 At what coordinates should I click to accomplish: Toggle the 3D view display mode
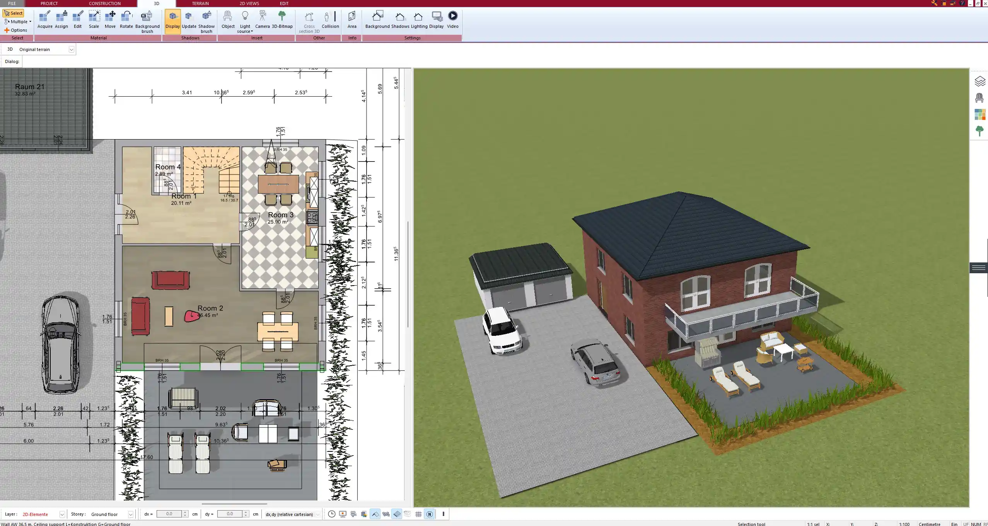pyautogui.click(x=172, y=20)
